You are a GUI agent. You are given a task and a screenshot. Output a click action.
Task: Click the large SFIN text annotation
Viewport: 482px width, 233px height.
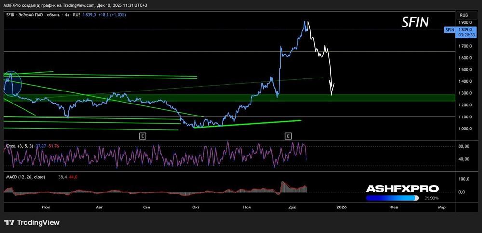tap(415, 22)
